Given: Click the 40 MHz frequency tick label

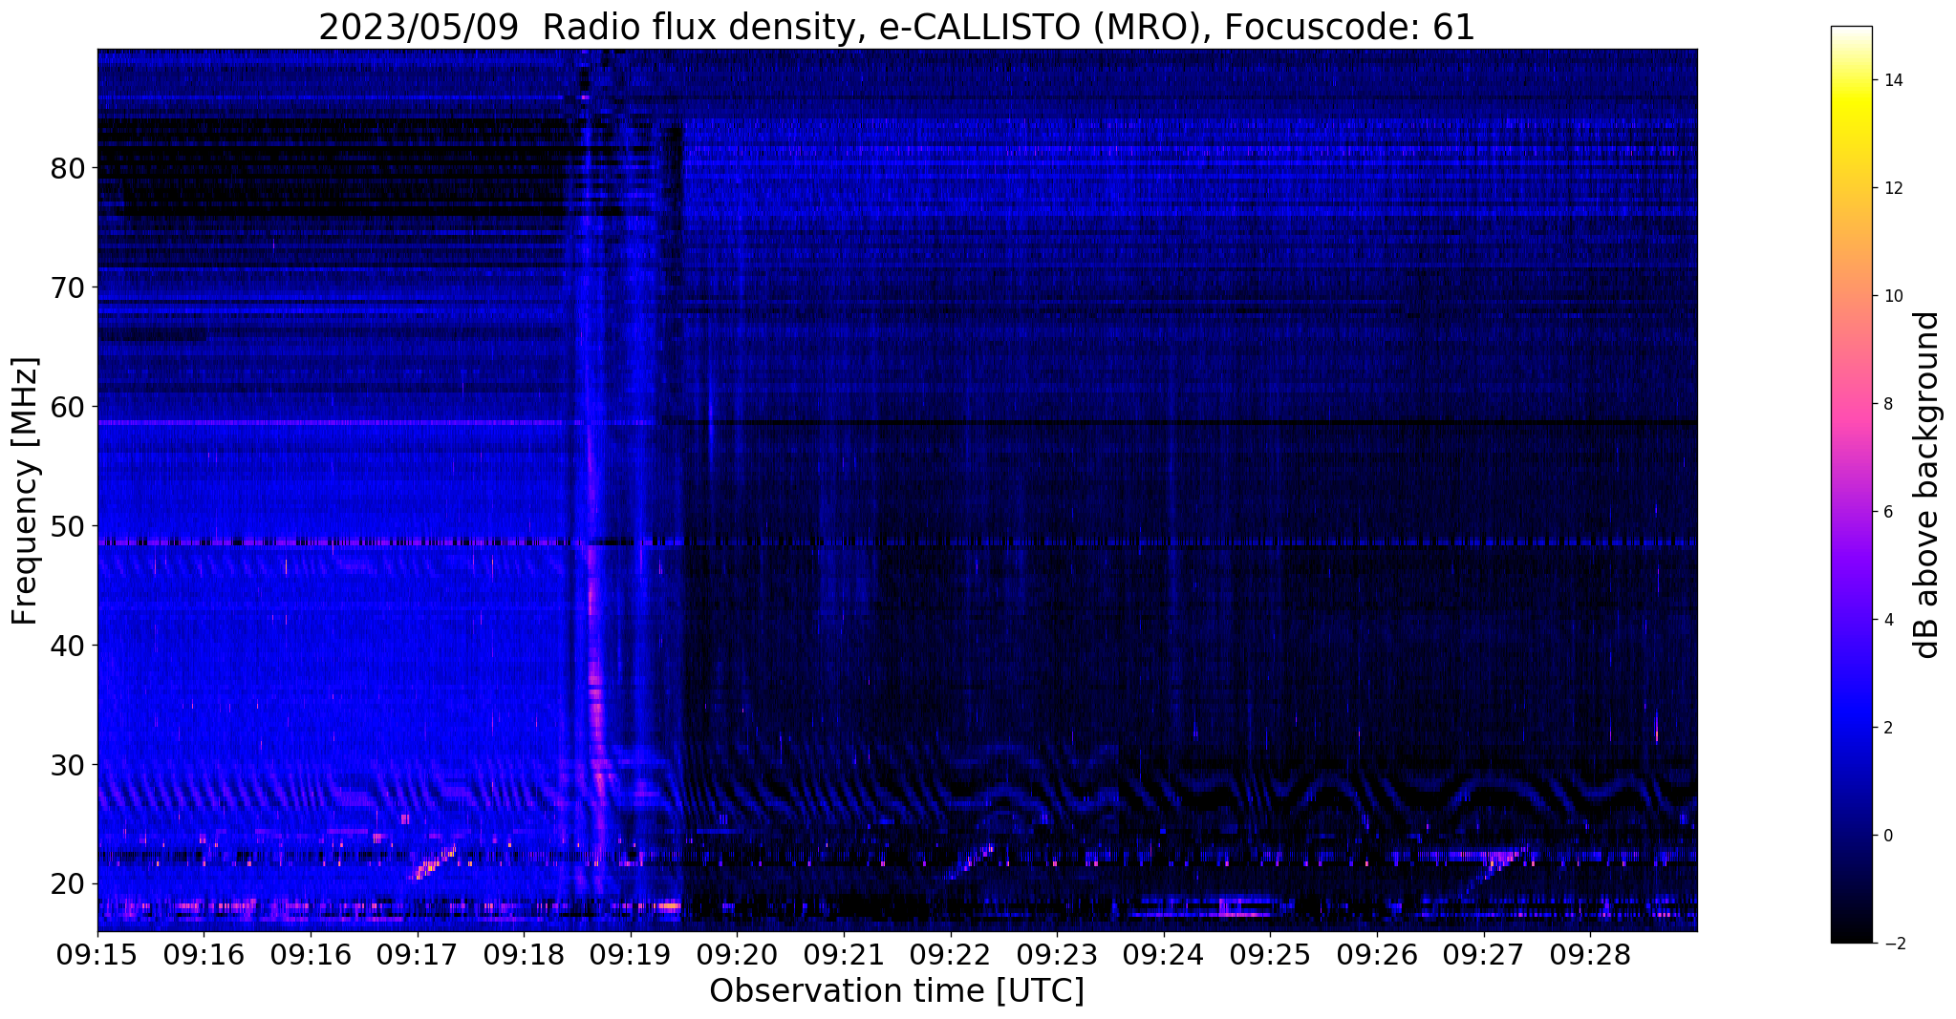Looking at the screenshot, I should pyautogui.click(x=67, y=646).
